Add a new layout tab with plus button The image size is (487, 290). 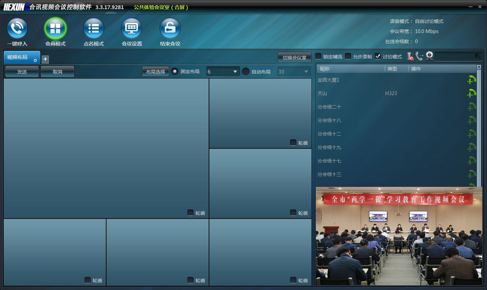45,59
